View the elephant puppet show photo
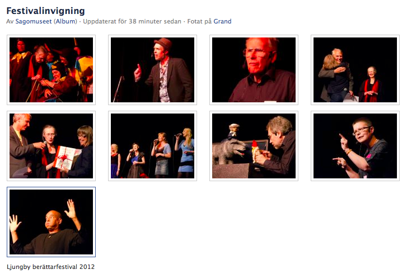This screenshot has width=407, height=274. pyautogui.click(x=254, y=146)
